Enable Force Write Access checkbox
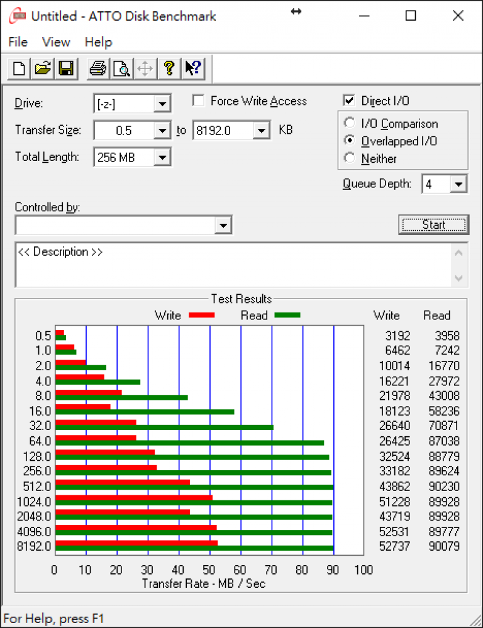 pyautogui.click(x=198, y=100)
